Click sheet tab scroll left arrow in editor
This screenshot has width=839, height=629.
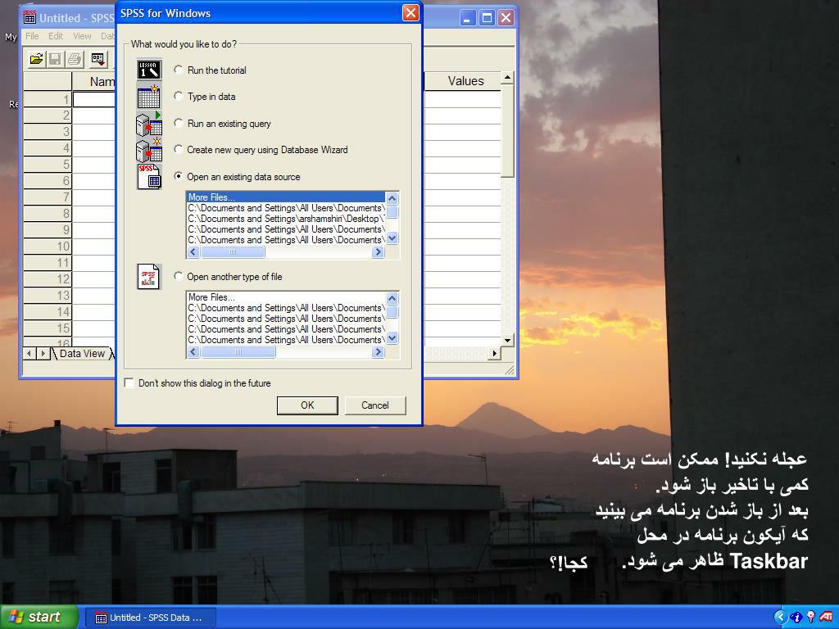(x=29, y=354)
